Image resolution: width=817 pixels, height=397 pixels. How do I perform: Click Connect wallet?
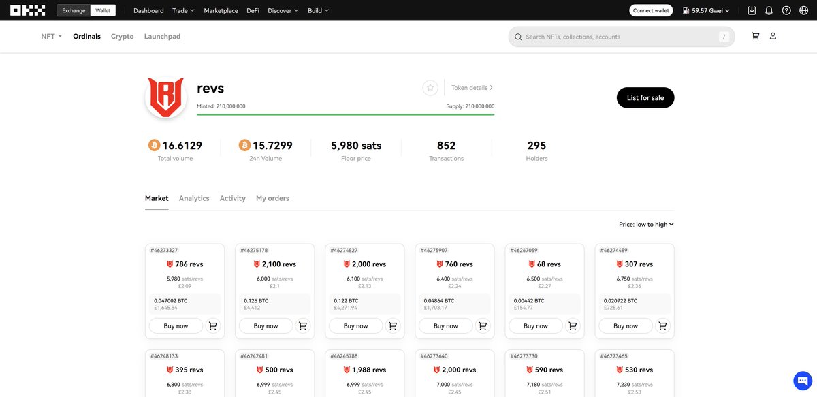(x=651, y=10)
